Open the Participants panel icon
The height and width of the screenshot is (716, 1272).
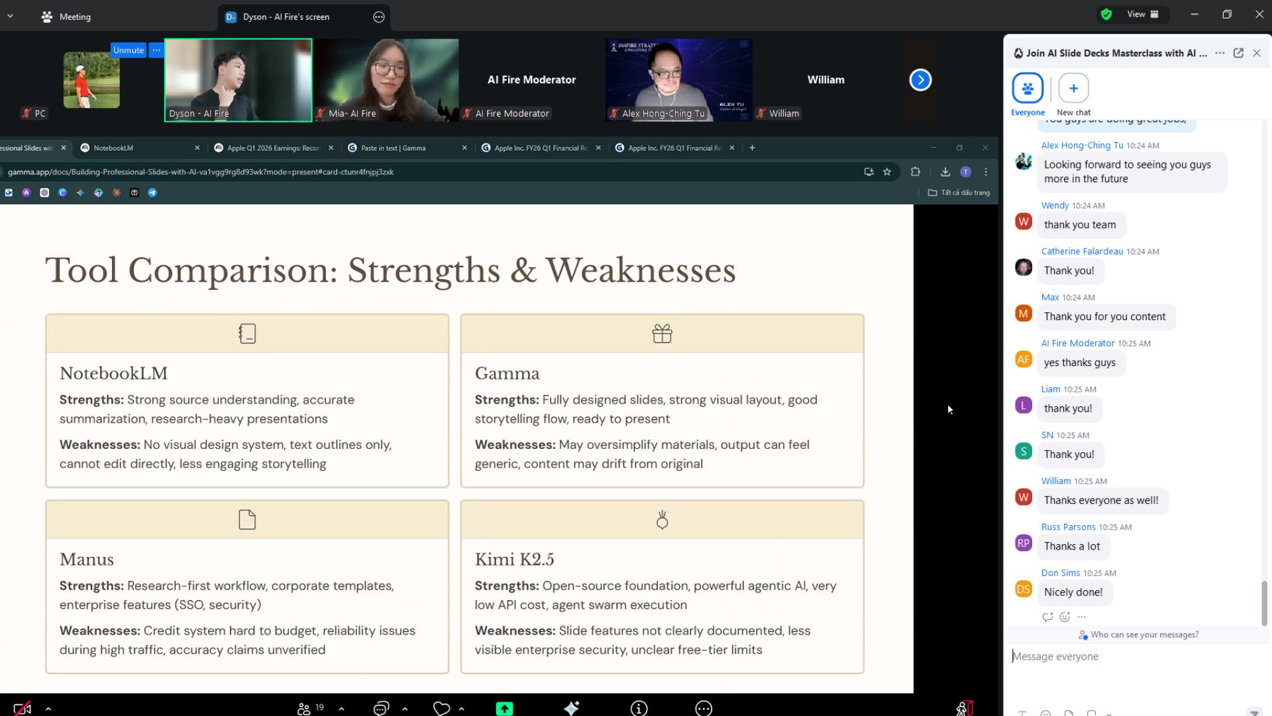[x=304, y=709]
